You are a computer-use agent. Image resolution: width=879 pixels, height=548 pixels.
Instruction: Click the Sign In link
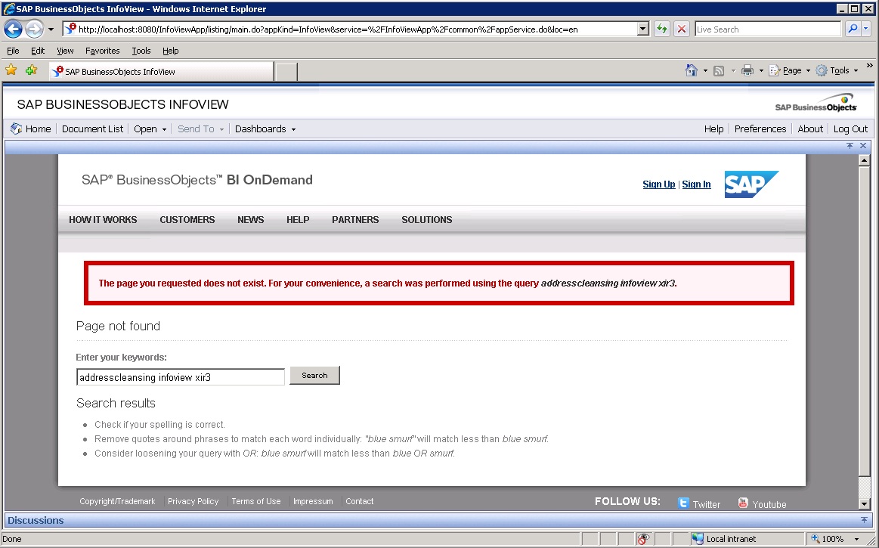point(696,184)
